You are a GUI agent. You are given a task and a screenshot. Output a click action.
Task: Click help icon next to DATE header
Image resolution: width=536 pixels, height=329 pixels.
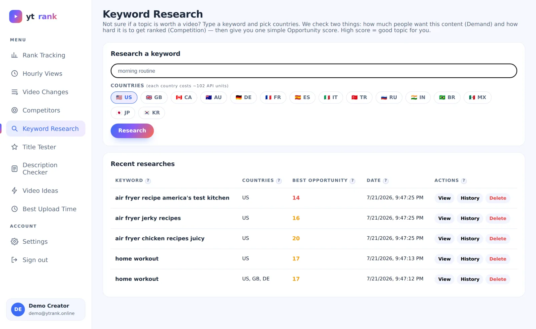[x=386, y=181]
